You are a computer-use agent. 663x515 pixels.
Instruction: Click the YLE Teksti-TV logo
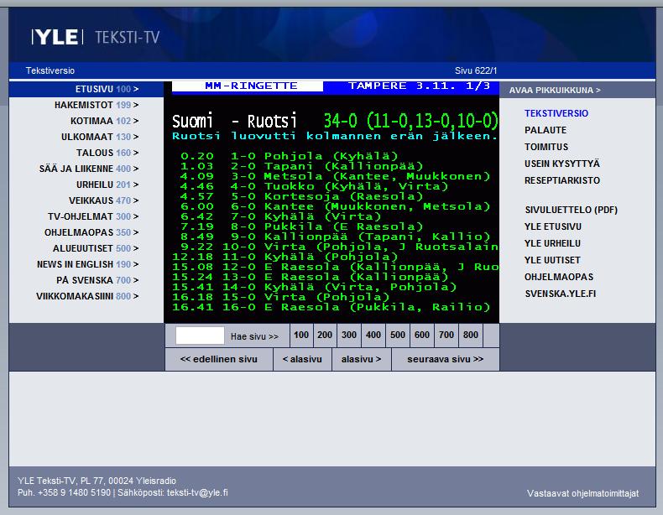click(x=95, y=36)
